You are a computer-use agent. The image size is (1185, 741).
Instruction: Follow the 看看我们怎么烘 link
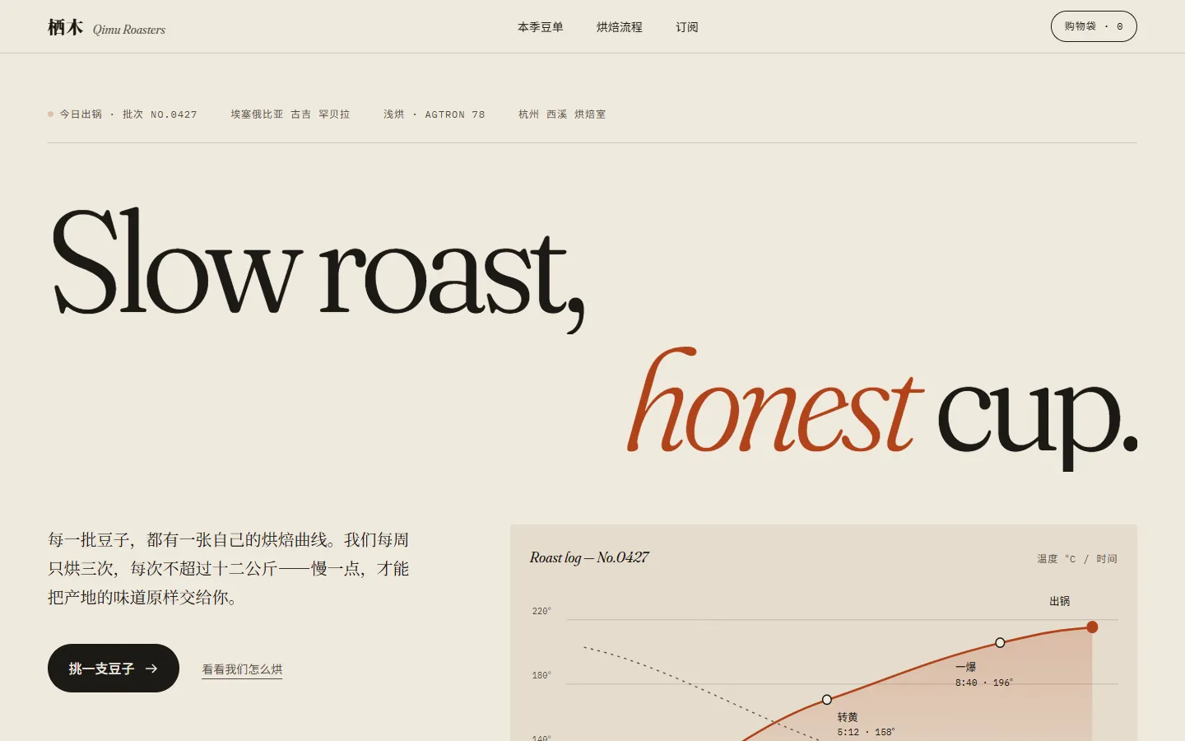click(x=242, y=669)
